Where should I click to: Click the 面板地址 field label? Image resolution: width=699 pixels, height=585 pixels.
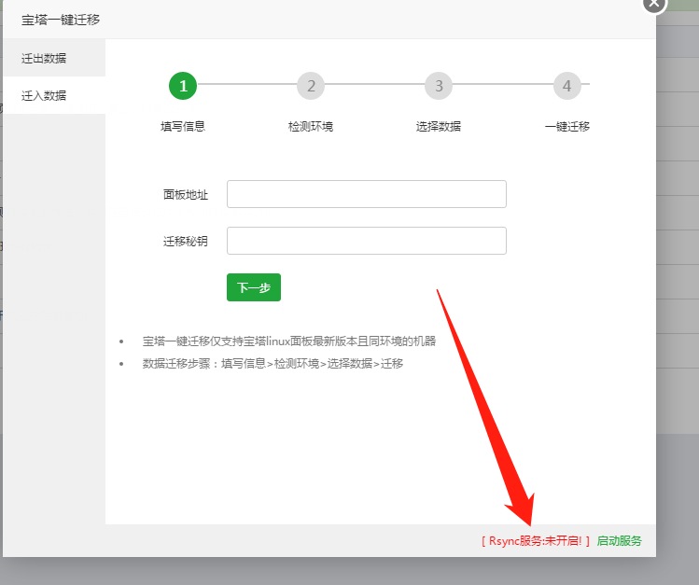click(x=186, y=195)
